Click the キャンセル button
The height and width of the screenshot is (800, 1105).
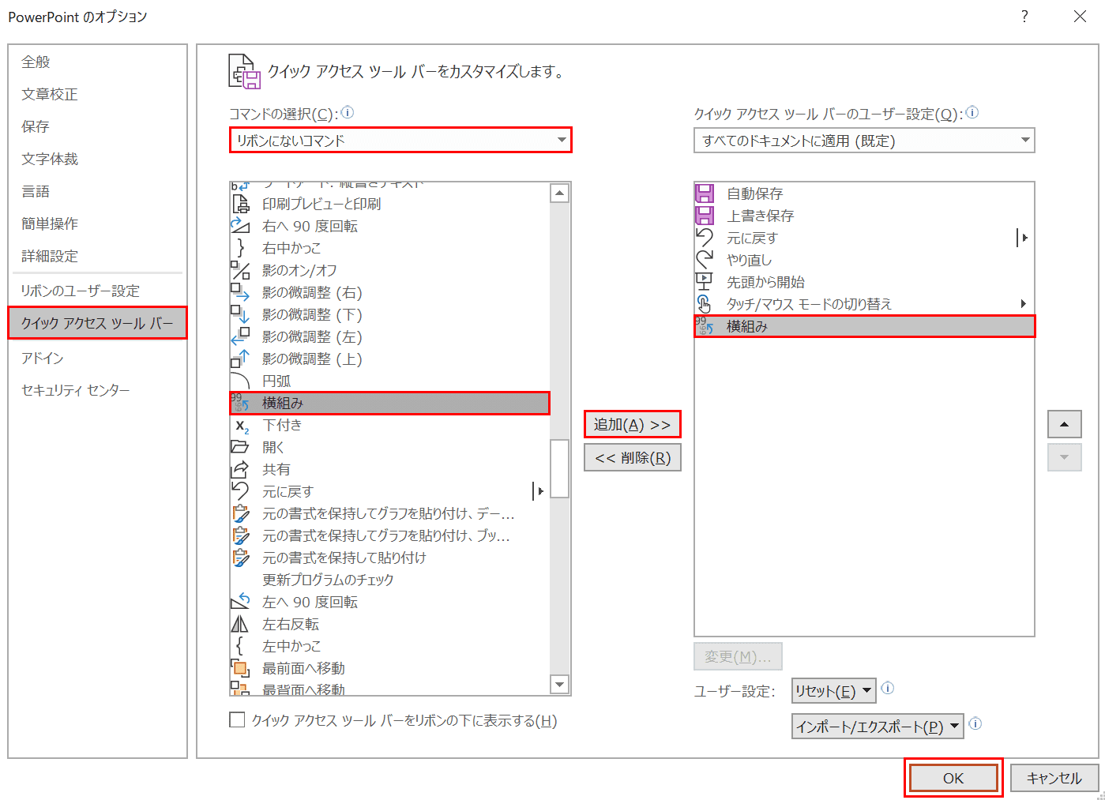1054,778
